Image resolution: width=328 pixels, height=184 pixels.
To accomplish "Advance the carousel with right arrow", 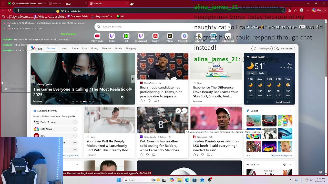I will coord(133,79).
